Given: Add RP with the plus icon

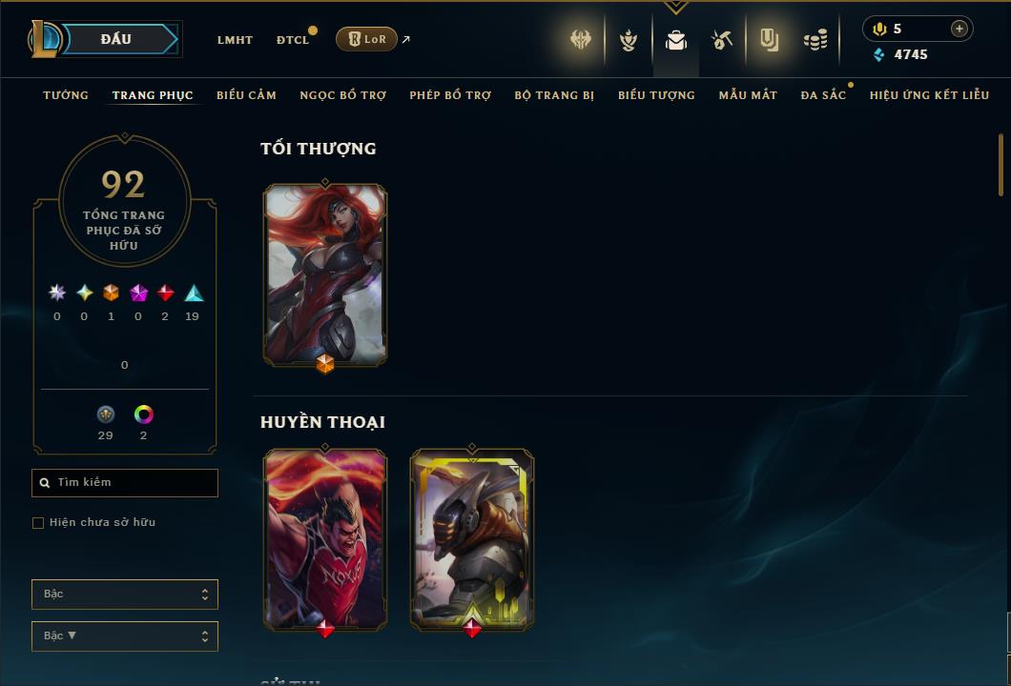Looking at the screenshot, I should (959, 29).
